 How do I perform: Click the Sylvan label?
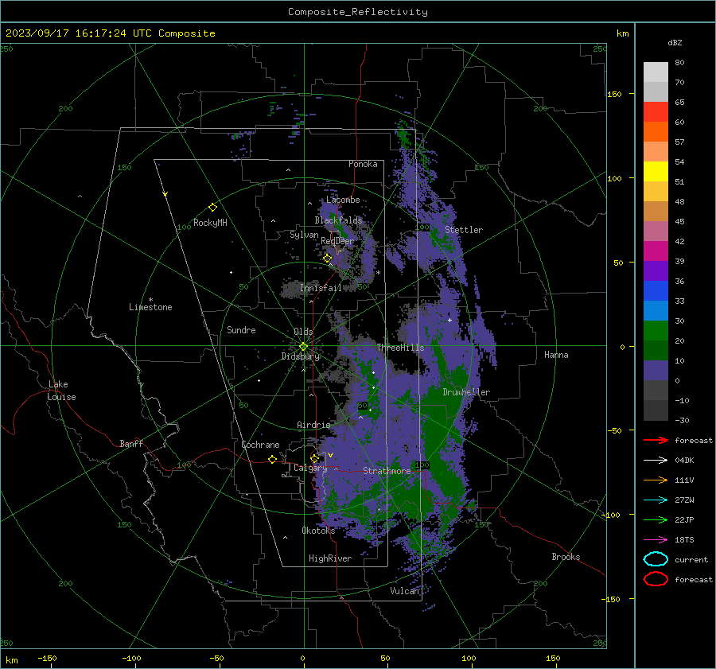tap(304, 235)
